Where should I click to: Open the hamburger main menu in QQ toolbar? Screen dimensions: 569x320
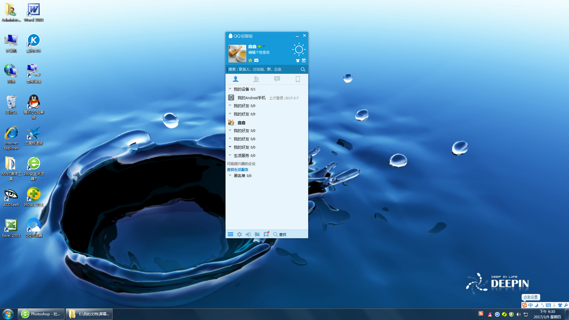[231, 234]
